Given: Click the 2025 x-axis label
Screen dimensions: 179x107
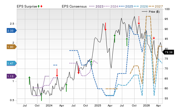Looking at the screenshot, I should tap(98, 105).
